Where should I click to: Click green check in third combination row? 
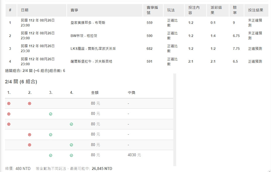(71, 124)
